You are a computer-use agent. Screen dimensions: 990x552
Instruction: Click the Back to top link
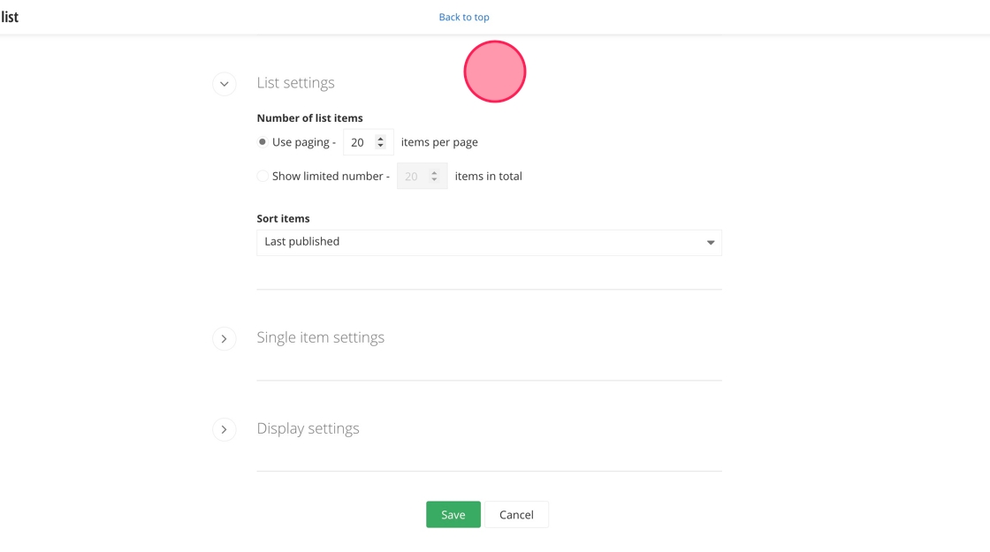pos(464,17)
